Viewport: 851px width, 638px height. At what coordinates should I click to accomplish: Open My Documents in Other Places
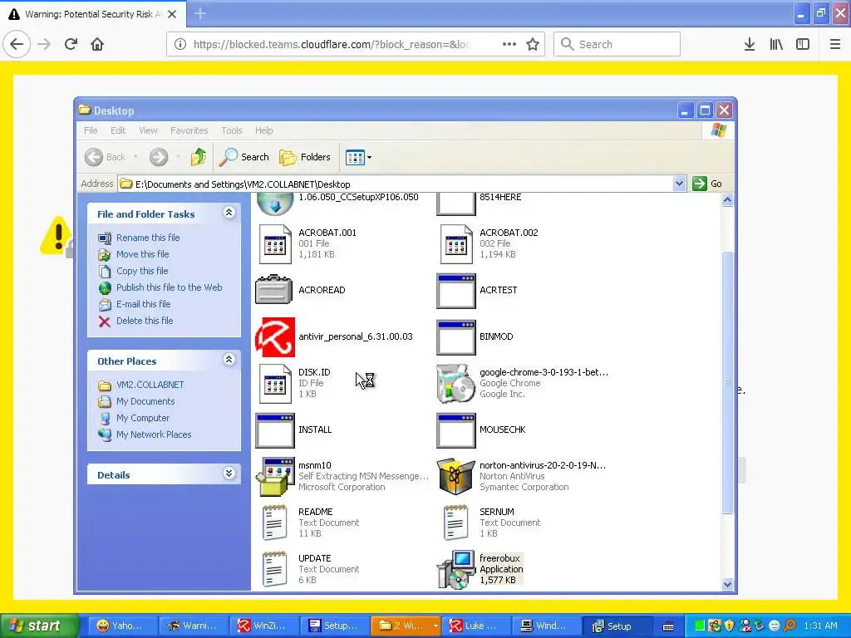[145, 401]
